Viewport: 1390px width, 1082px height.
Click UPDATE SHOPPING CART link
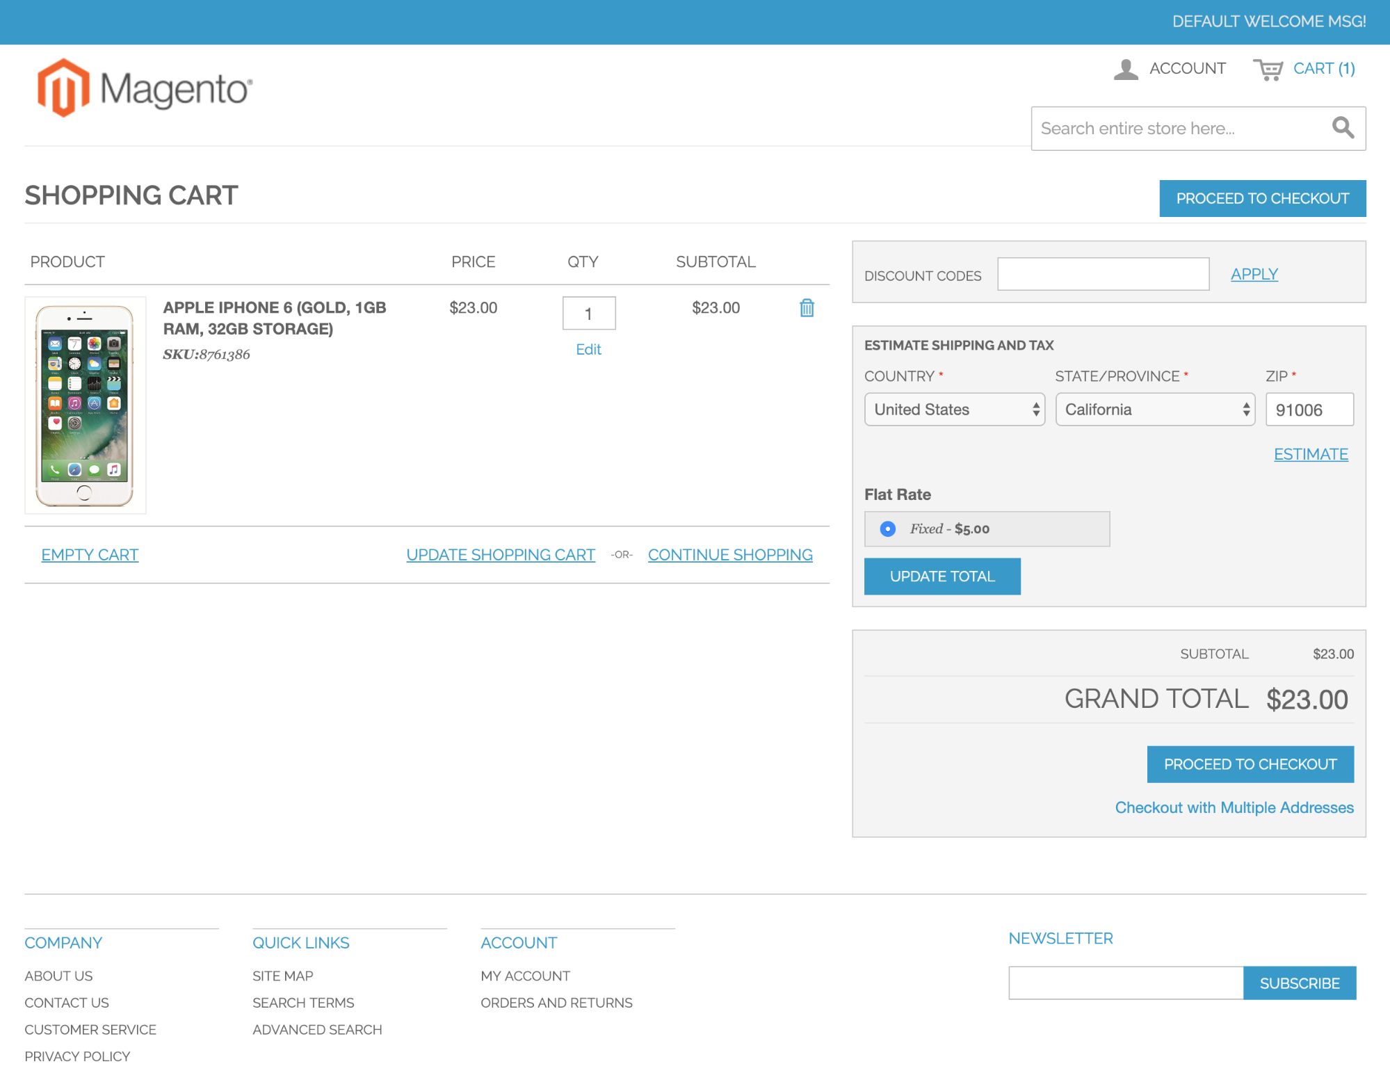click(x=501, y=555)
